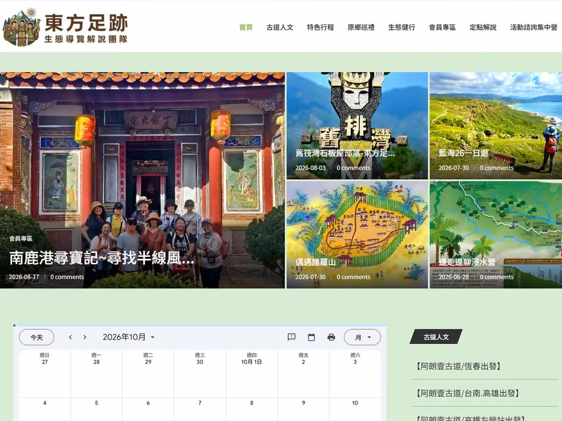Select calendar day 30 under 週三
Image resolution: width=562 pixels, height=421 pixels.
coord(200,362)
